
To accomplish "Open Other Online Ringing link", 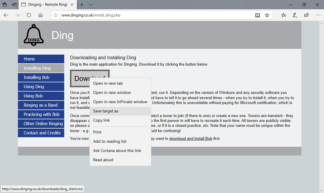I will click(x=41, y=124).
